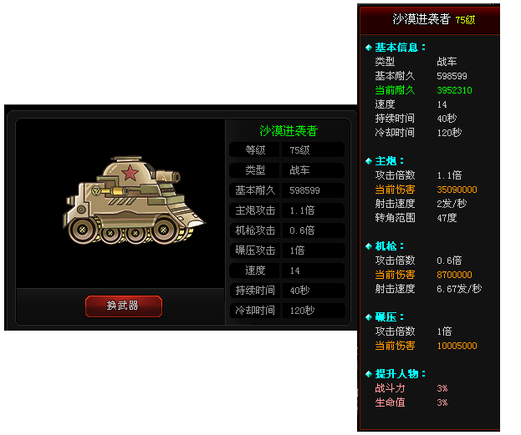
Task: Click the diamond icon beside 主炮
Action: (369, 161)
